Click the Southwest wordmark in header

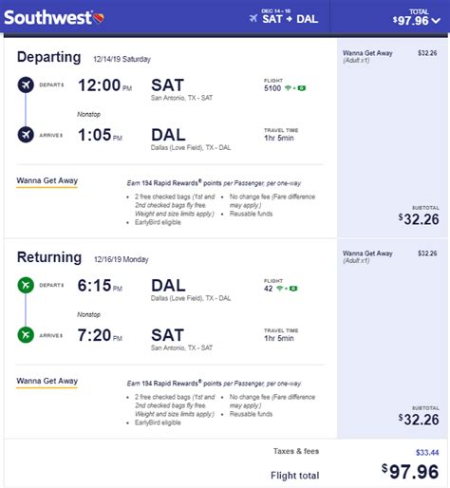click(x=47, y=18)
